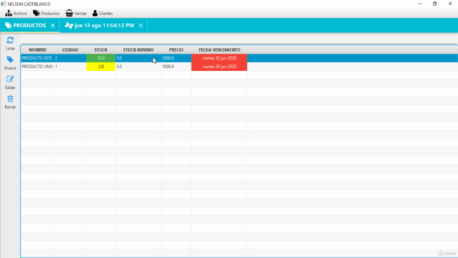The image size is (458, 258).
Task: Click the Borrar trash icon
Action: 10,99
